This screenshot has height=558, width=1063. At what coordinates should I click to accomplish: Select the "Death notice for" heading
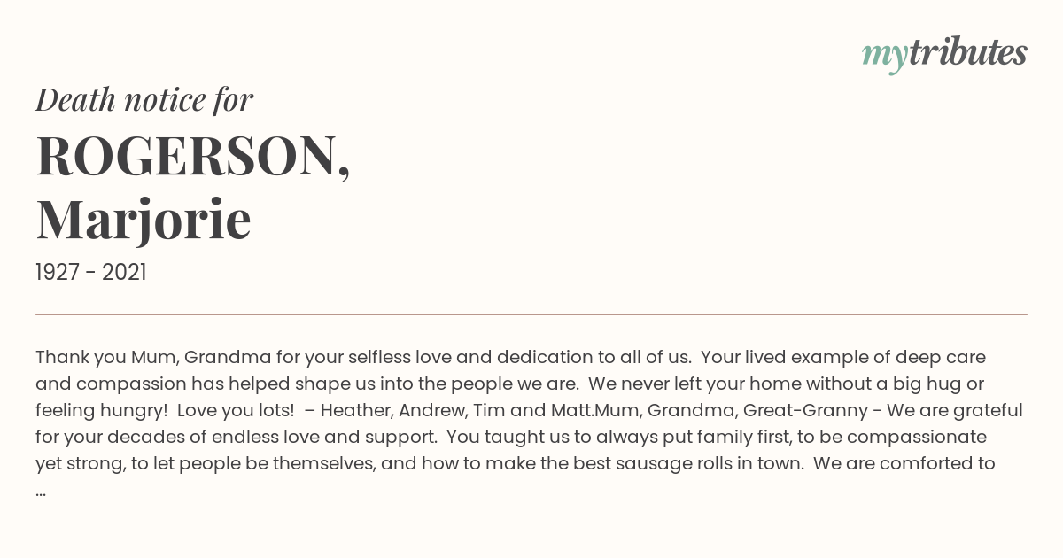tap(144, 99)
